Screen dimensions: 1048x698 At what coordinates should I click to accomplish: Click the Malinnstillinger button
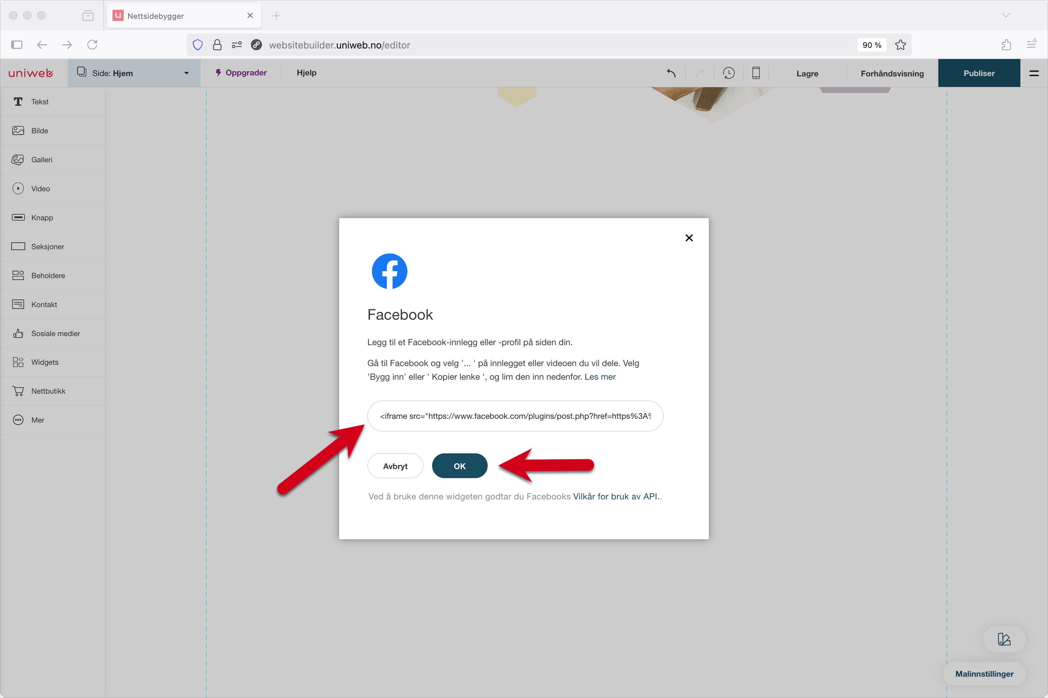click(x=984, y=674)
